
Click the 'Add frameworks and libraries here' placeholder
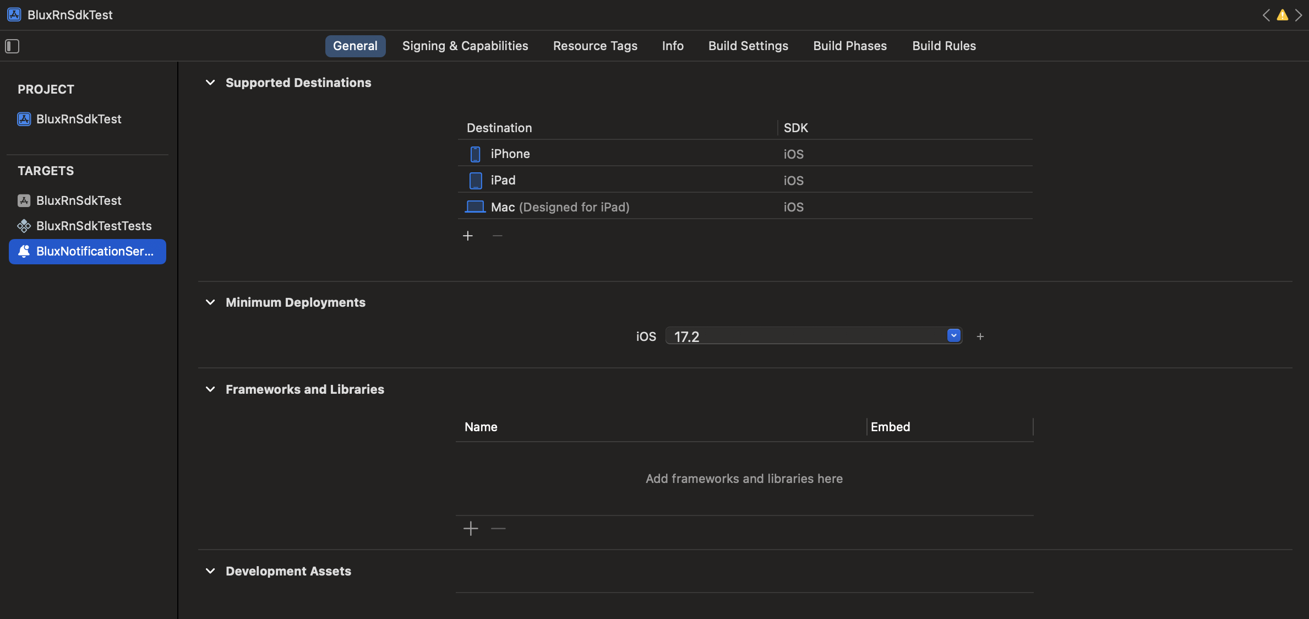point(744,479)
